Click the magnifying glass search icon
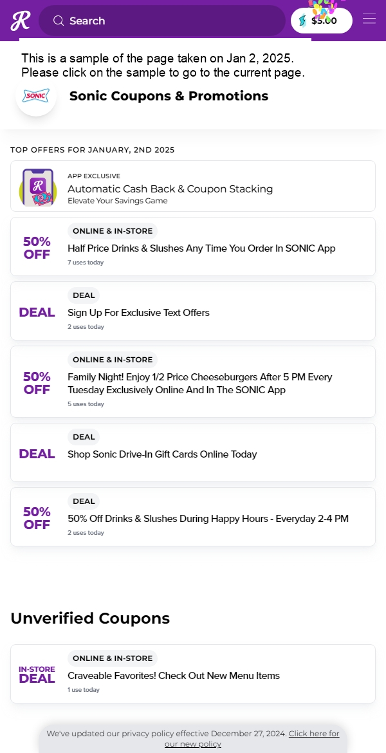Image resolution: width=386 pixels, height=753 pixels. (59, 21)
